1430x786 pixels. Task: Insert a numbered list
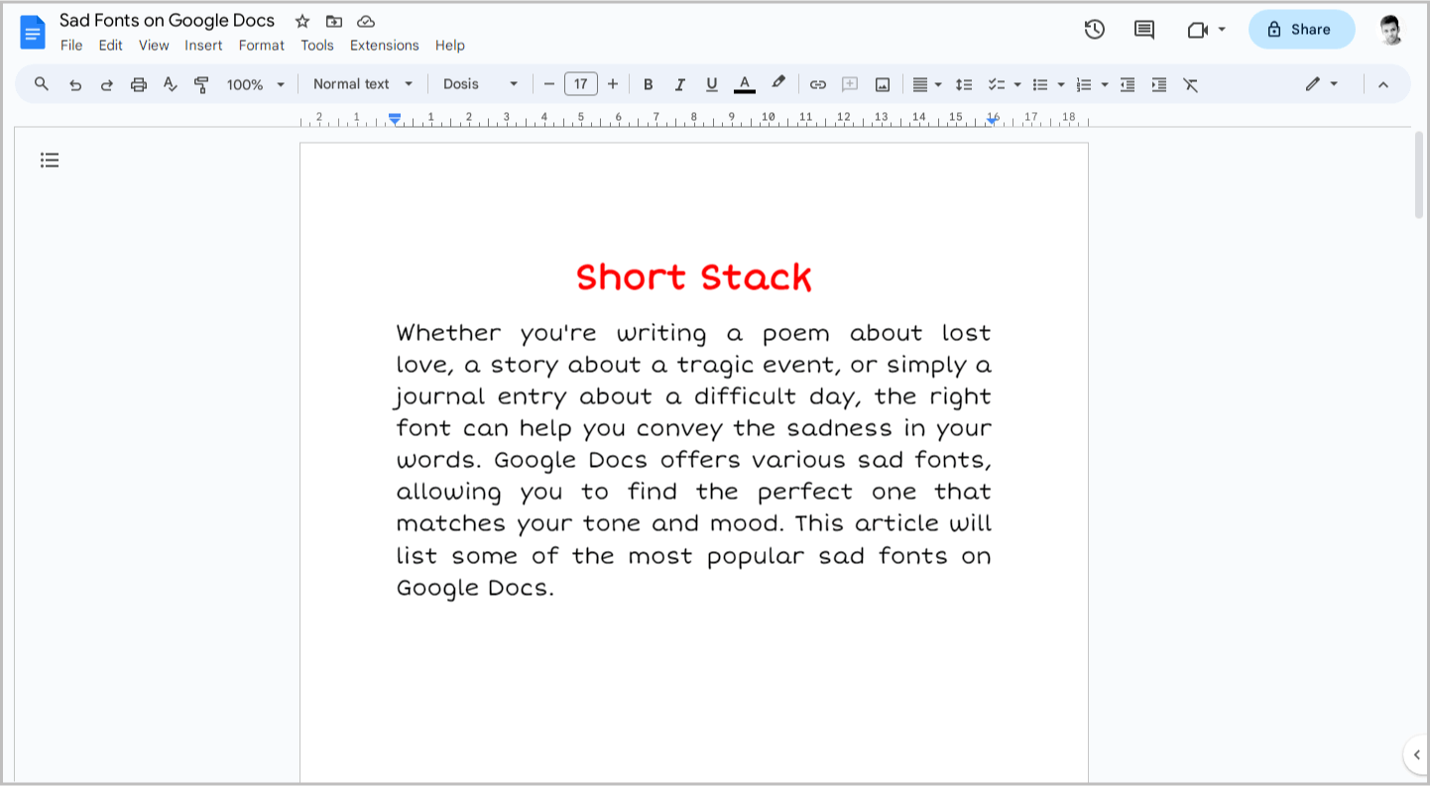click(x=1084, y=85)
